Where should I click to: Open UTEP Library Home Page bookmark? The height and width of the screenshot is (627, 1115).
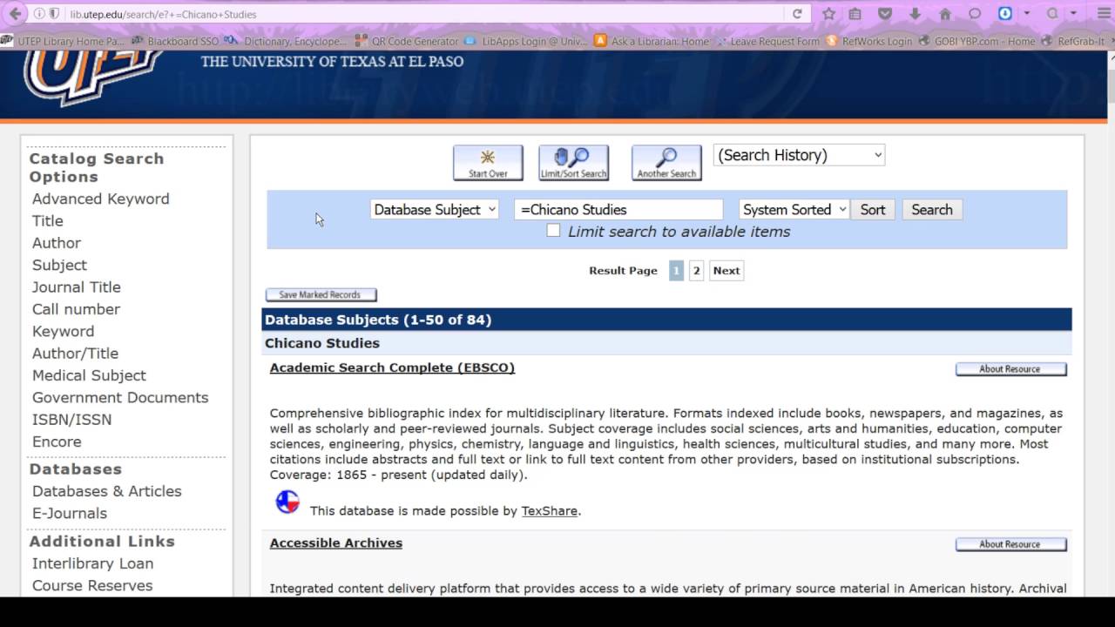tap(63, 41)
